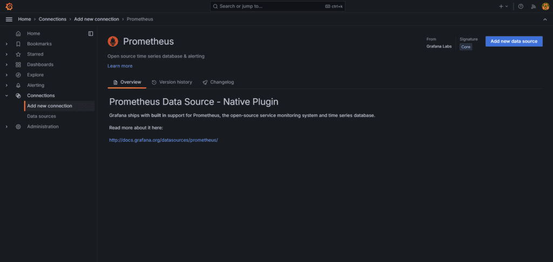Click Connections in the breadcrumb
Image resolution: width=553 pixels, height=262 pixels.
[52, 19]
